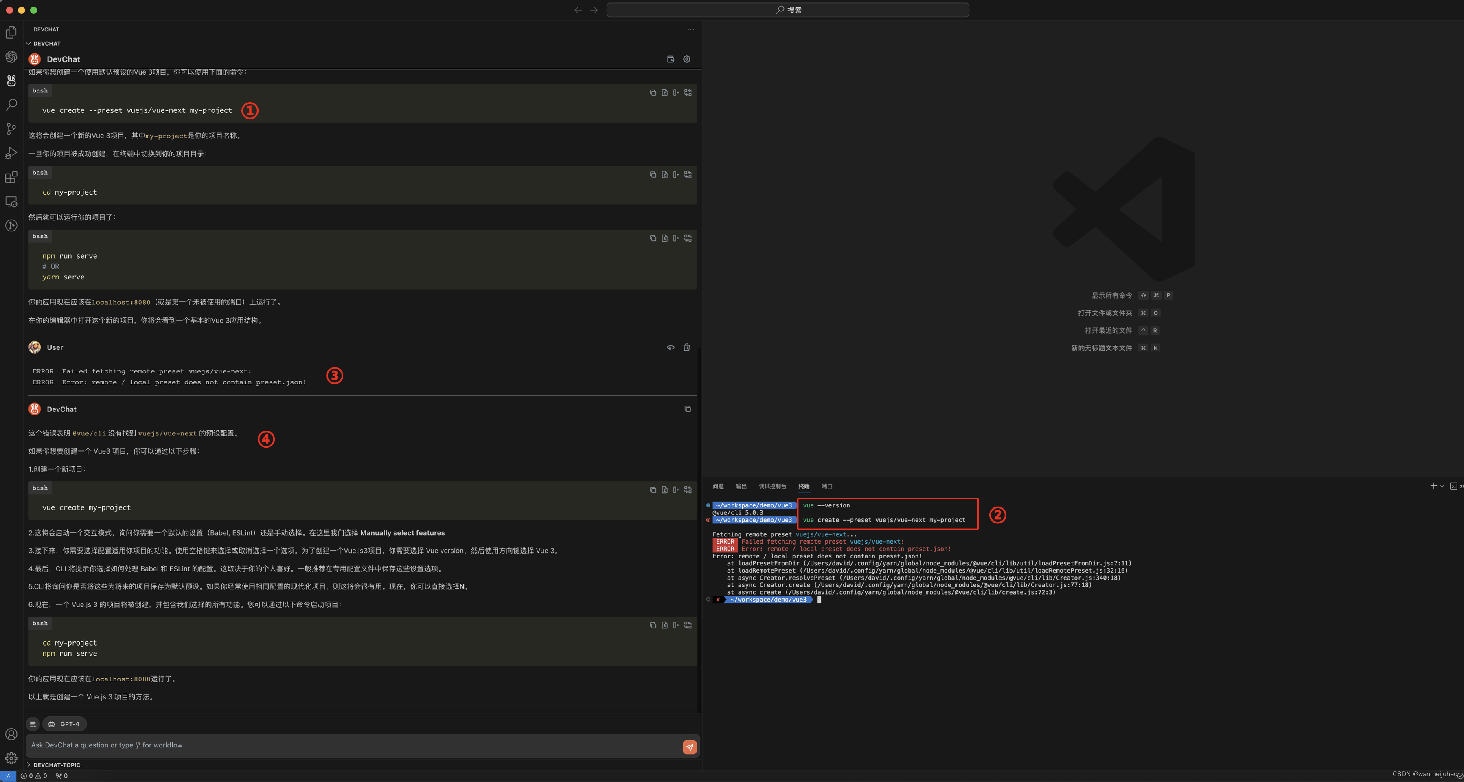Copy the vue create my-project code block

653,490
